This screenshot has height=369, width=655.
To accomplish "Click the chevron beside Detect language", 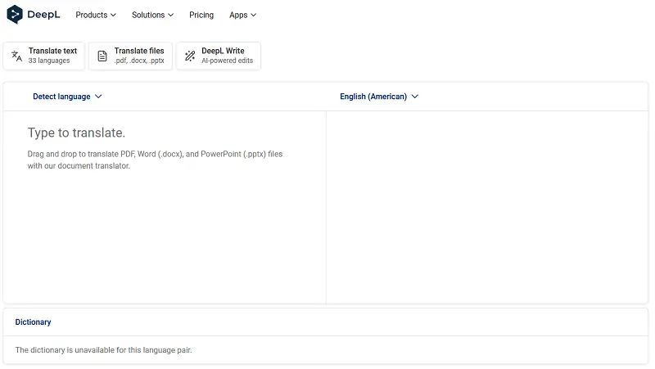I will (98, 97).
